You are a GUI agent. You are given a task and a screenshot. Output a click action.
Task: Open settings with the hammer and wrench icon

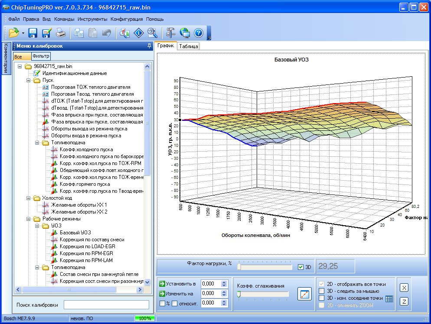point(170,33)
